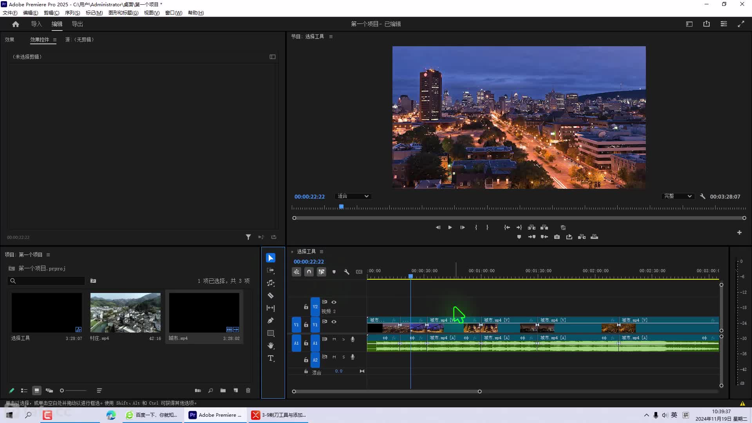752x423 pixels.
Task: Click Lift button in Program monitor
Action: coord(531,228)
